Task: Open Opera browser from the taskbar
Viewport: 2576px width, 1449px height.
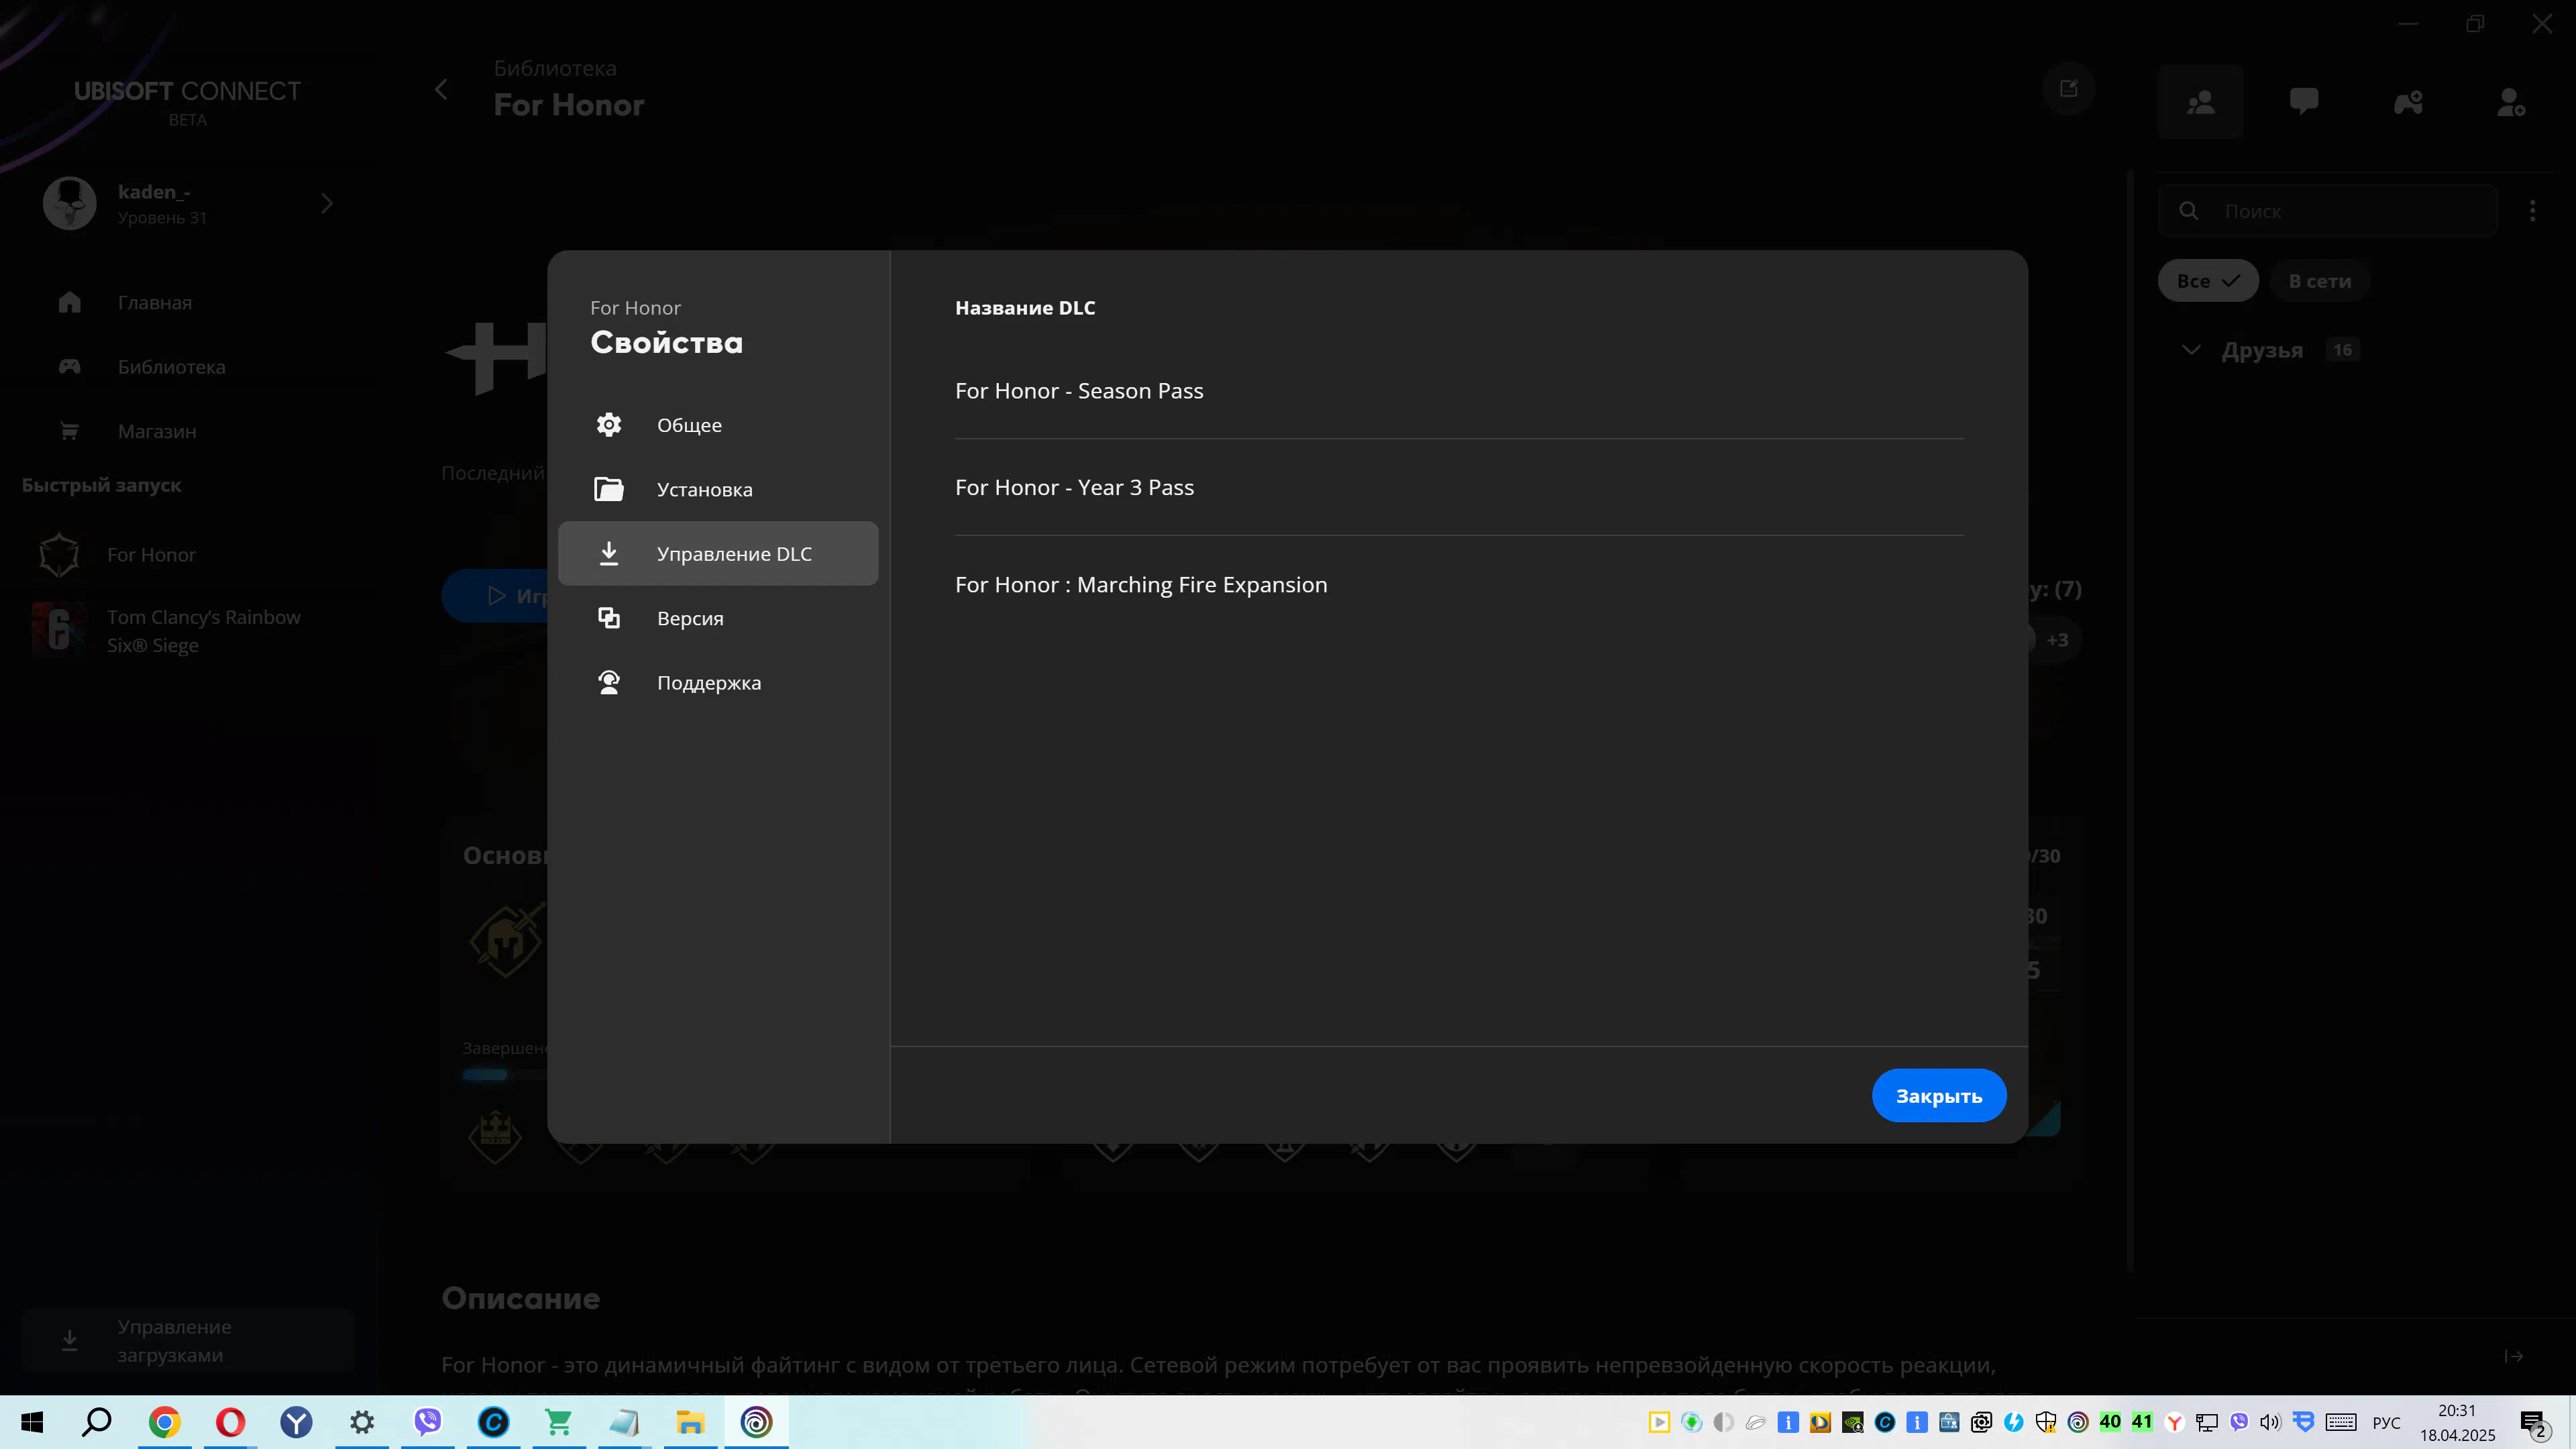Action: coord(230,1422)
